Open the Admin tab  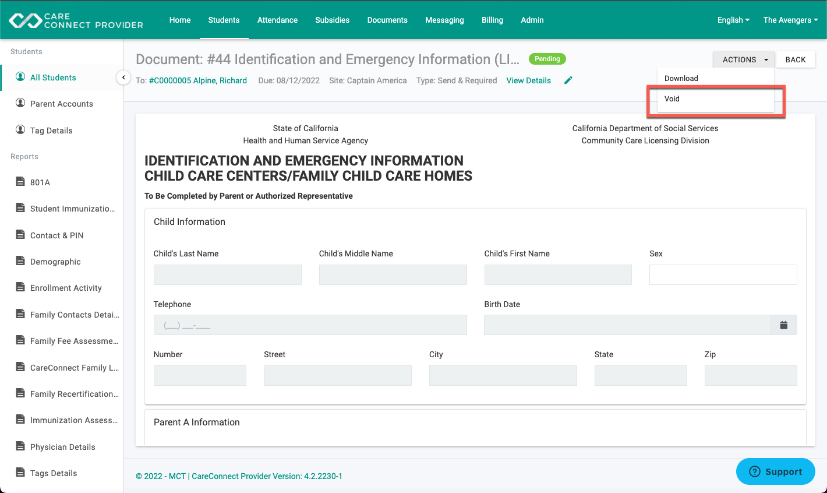coord(532,20)
